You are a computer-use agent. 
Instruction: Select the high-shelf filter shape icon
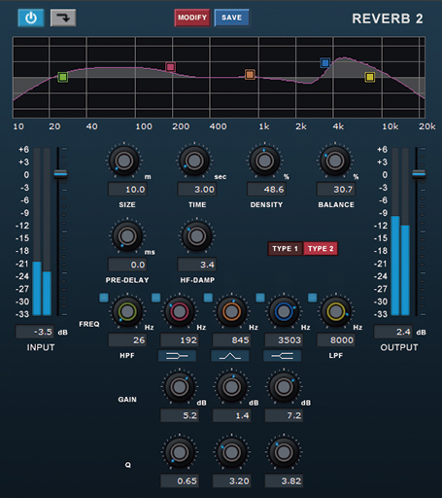[x=282, y=356]
